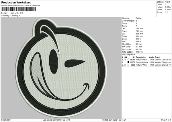
Task: Select the 'Printed: 30/12/2021 02.55.21' text
Action: [114, 120]
